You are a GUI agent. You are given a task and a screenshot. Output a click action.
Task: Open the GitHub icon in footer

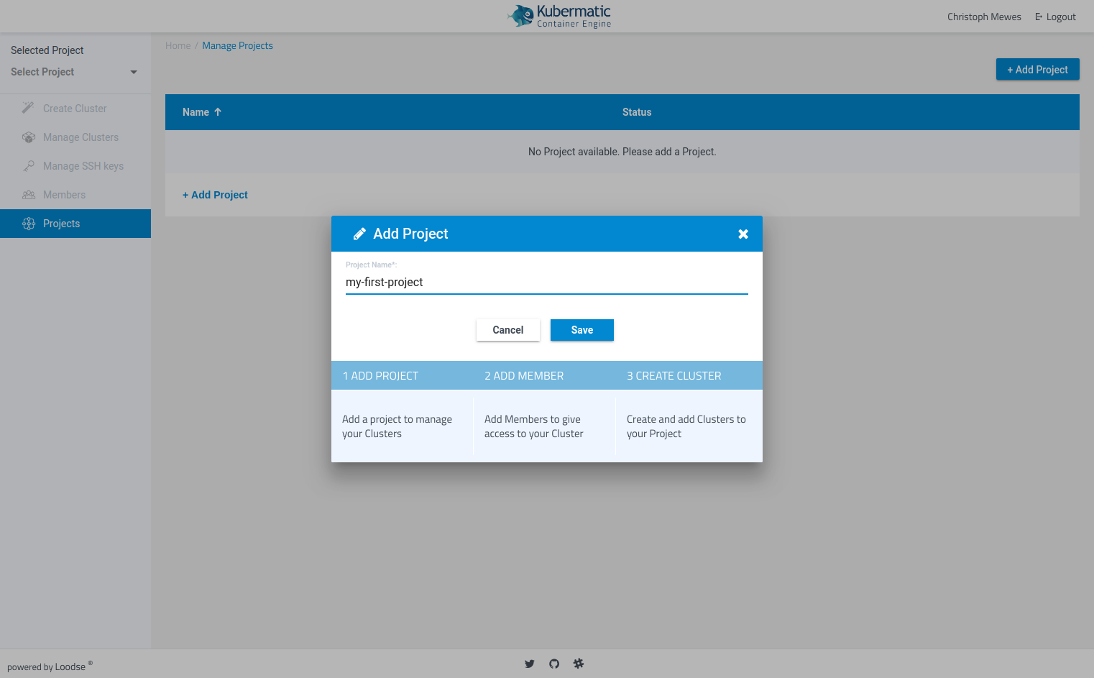click(x=554, y=664)
